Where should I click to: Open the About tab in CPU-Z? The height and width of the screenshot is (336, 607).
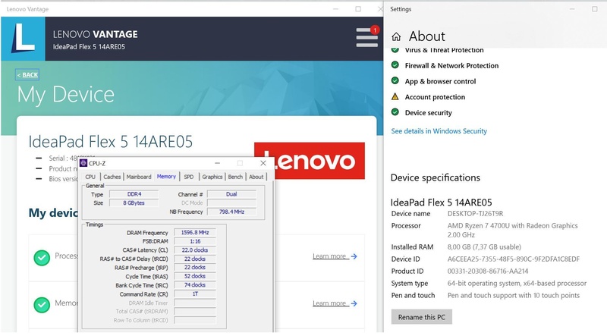click(x=256, y=177)
